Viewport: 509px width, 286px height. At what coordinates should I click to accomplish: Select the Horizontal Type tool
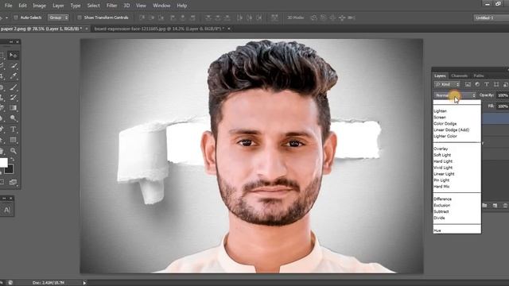coord(14,129)
